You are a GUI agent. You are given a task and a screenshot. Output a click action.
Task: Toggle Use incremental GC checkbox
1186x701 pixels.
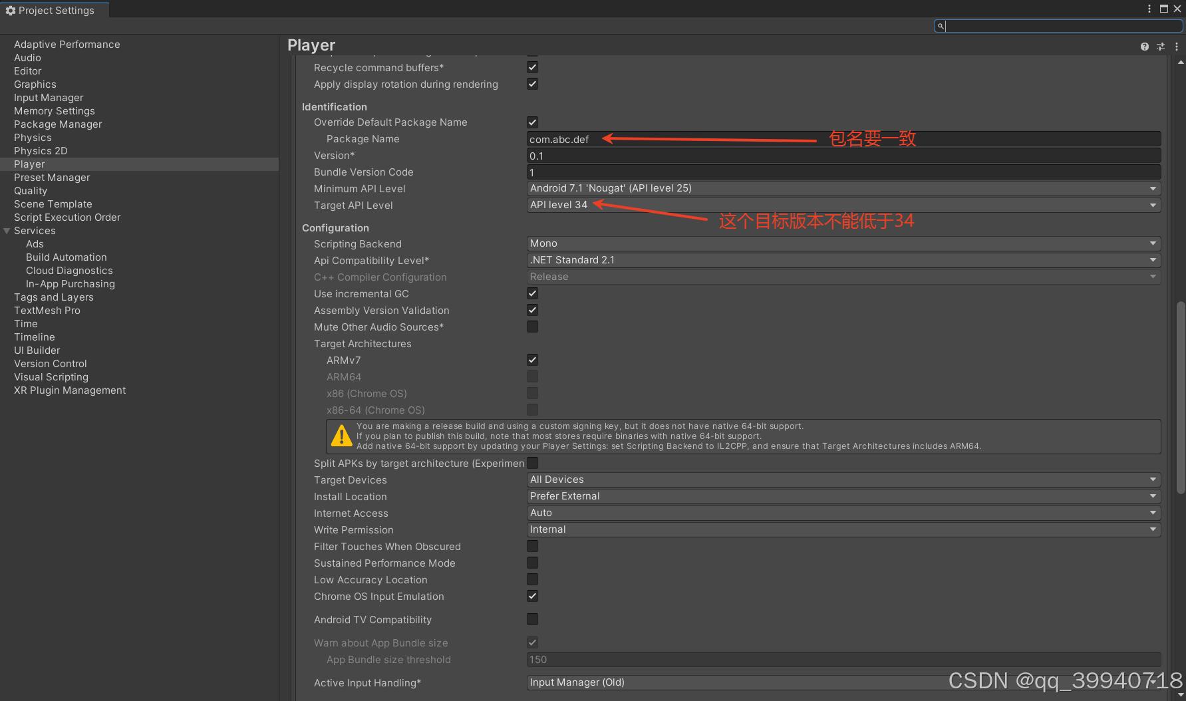(x=532, y=293)
